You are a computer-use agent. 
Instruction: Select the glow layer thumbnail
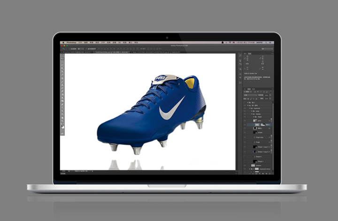pyautogui.click(x=255, y=121)
